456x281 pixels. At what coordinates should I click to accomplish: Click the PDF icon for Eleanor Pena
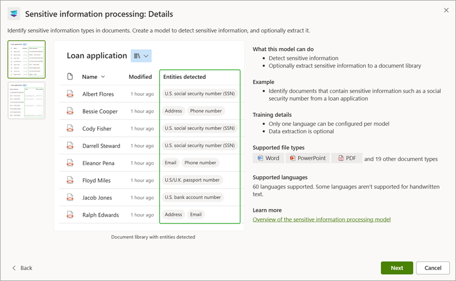[70, 163]
